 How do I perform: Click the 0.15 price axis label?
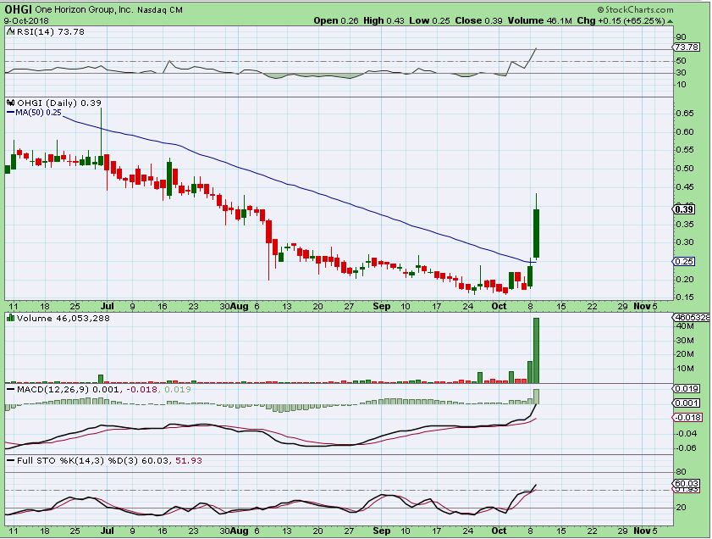pos(684,297)
